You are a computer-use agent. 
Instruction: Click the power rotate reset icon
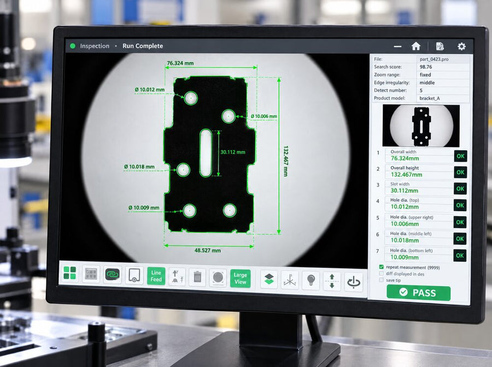(354, 282)
